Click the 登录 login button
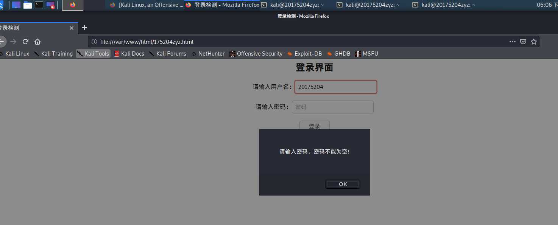The height and width of the screenshot is (225, 558). click(x=315, y=126)
